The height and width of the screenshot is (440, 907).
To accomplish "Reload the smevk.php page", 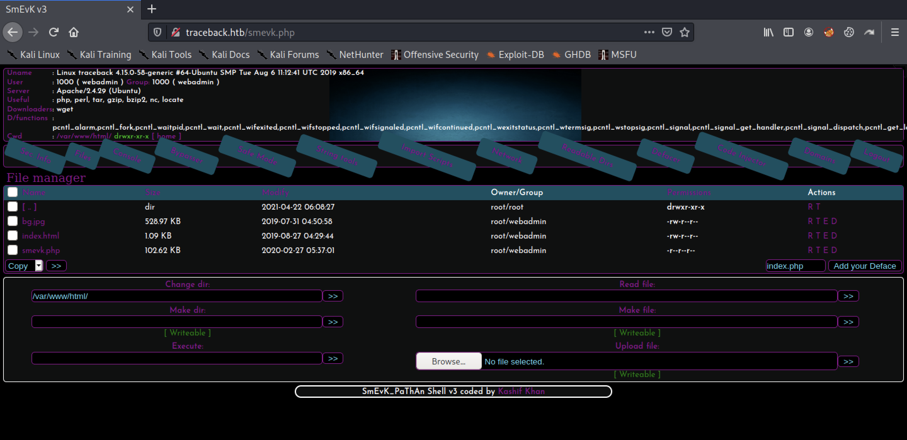I will click(x=54, y=32).
